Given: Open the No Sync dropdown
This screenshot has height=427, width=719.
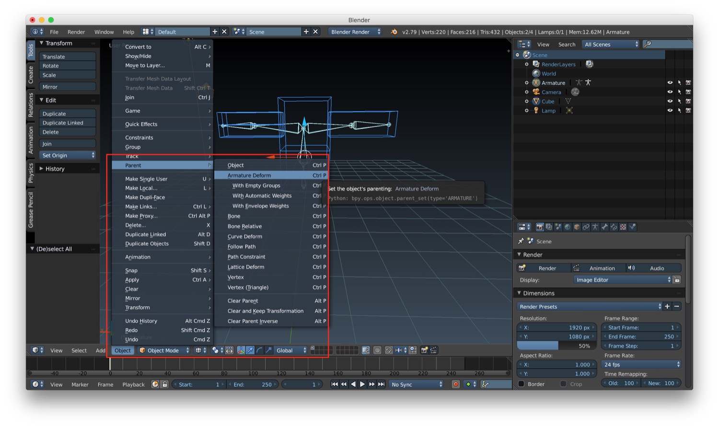Looking at the screenshot, I should (416, 384).
